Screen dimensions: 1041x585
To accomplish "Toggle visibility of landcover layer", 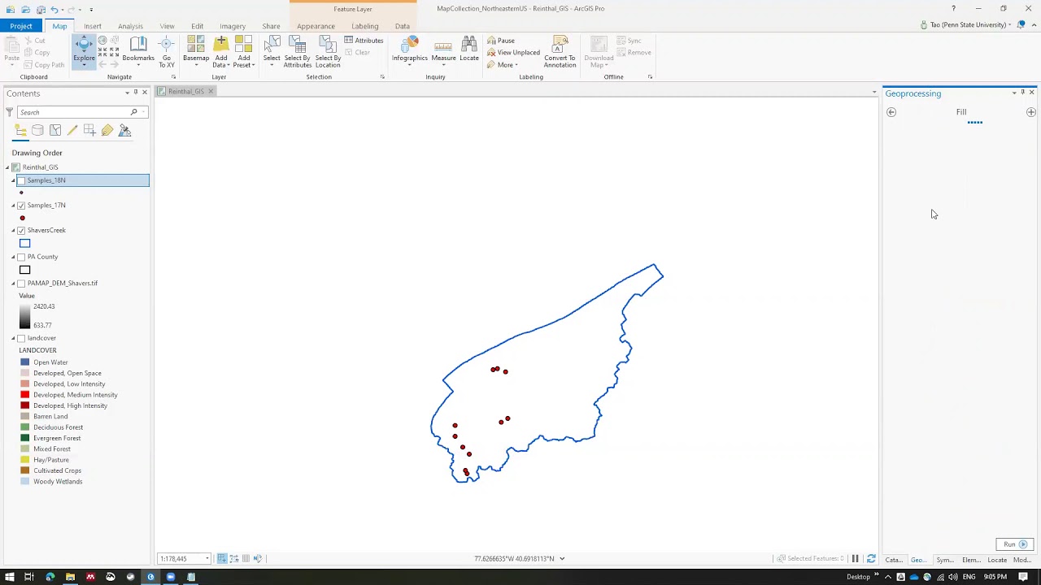I will click(21, 338).
